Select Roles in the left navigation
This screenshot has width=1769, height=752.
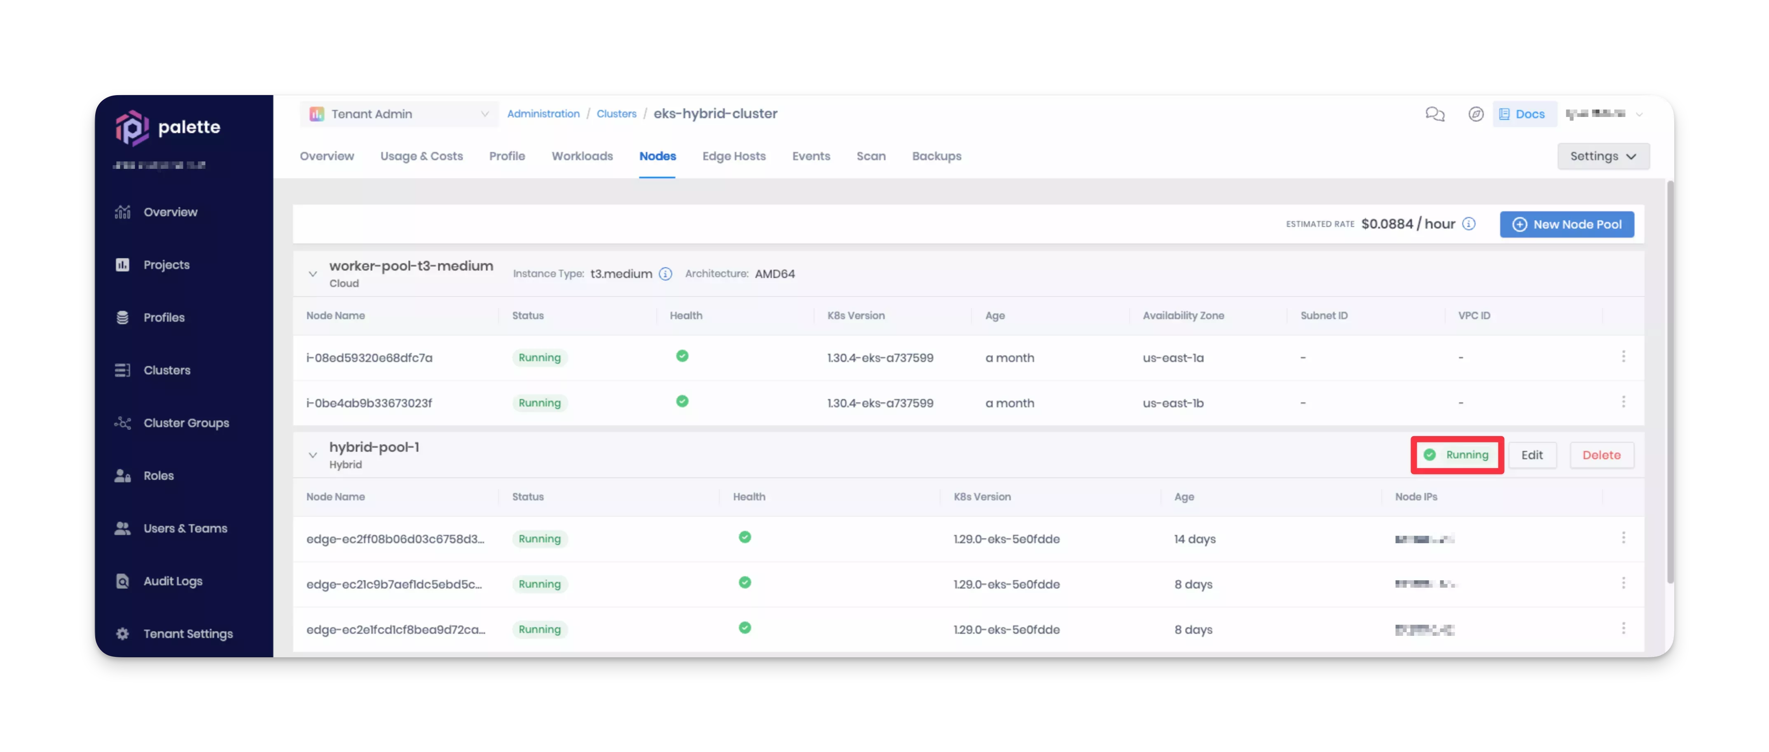click(x=158, y=475)
